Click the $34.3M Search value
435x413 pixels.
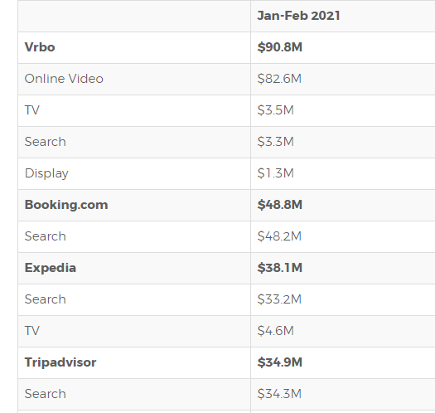(x=279, y=394)
